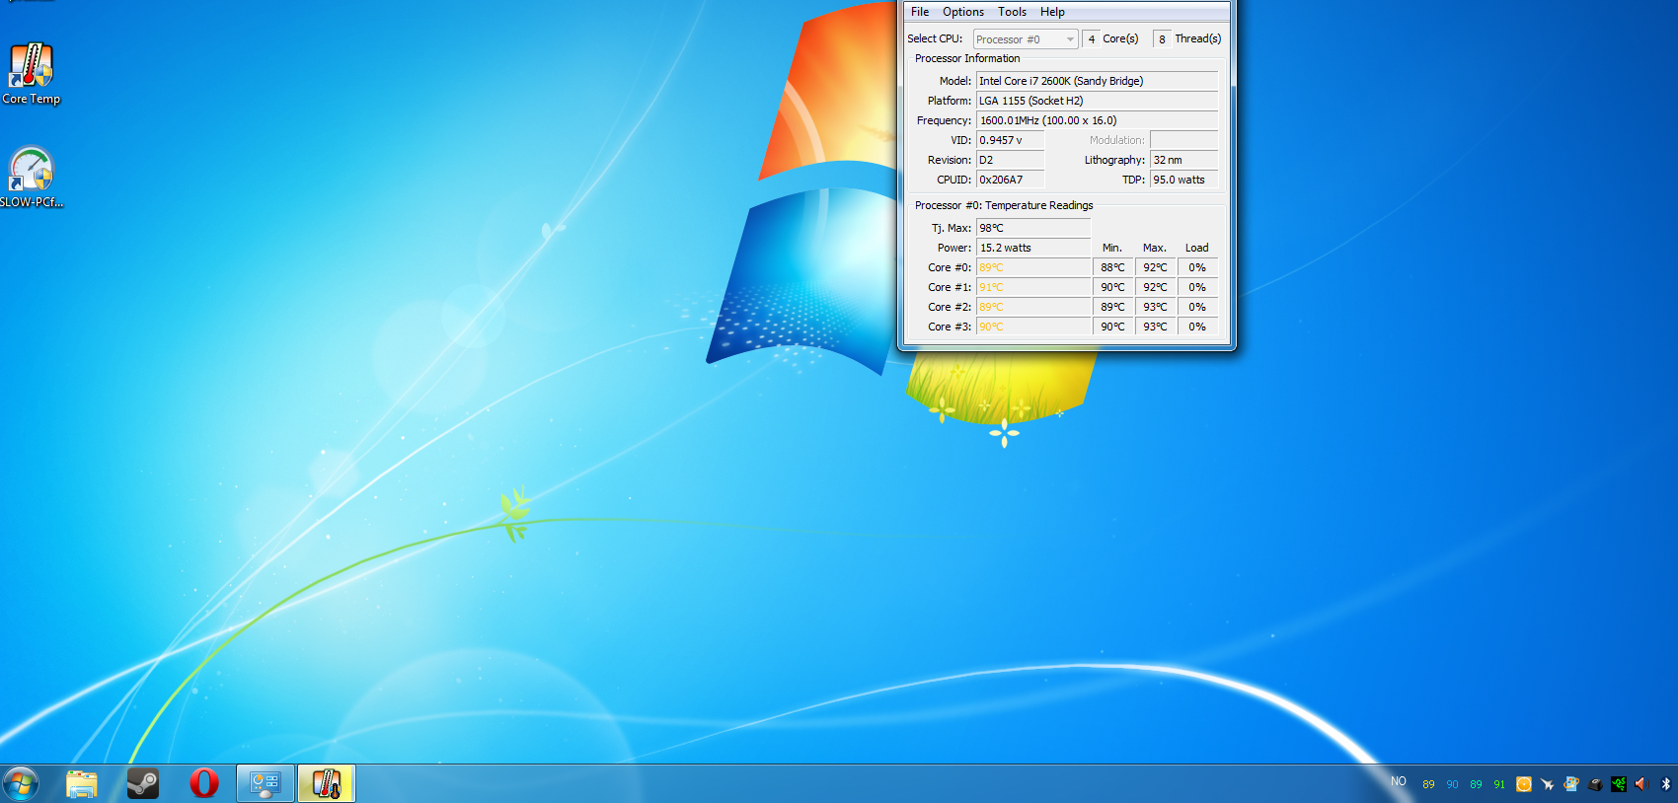Click the thread count value 8
This screenshot has height=803, width=1678.
point(1162,39)
